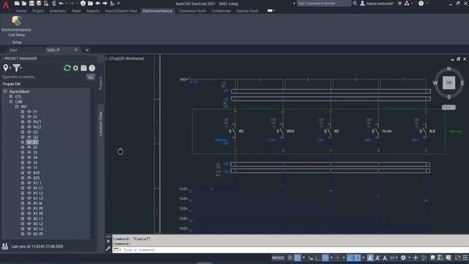Click TOP face of the ViewCube
Screen dimensions: 469x264
(x=448, y=83)
